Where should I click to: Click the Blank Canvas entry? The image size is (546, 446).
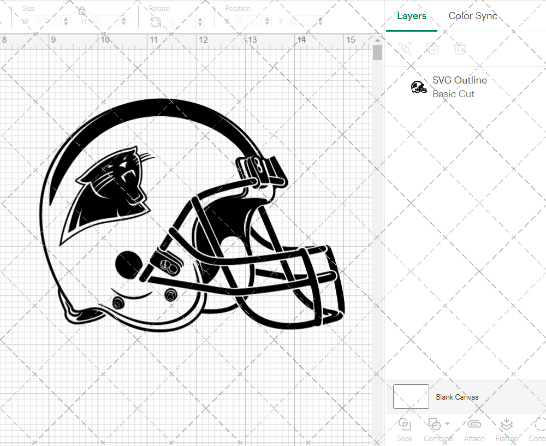coord(458,397)
